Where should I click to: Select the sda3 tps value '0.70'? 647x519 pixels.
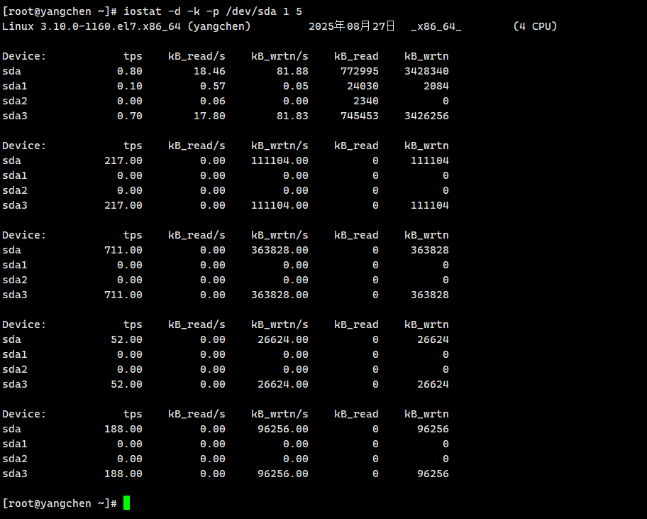click(130, 116)
